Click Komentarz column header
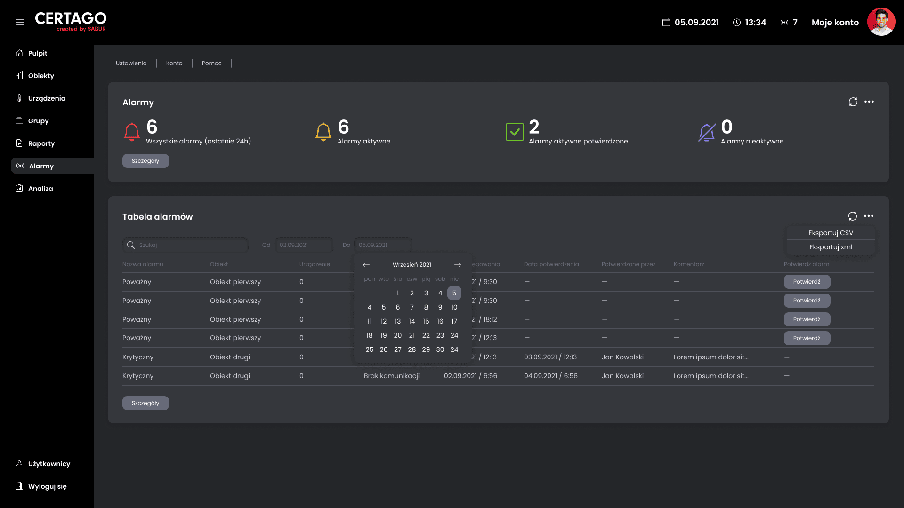Viewport: 904px width, 508px height. tap(689, 264)
